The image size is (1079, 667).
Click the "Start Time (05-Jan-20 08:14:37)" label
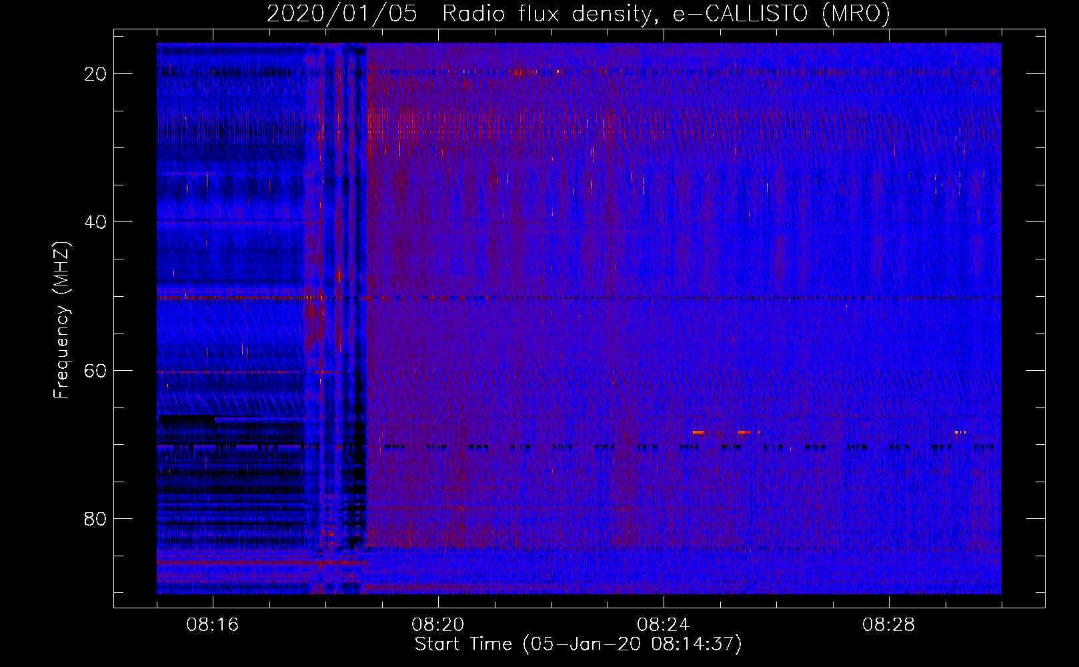tap(578, 644)
